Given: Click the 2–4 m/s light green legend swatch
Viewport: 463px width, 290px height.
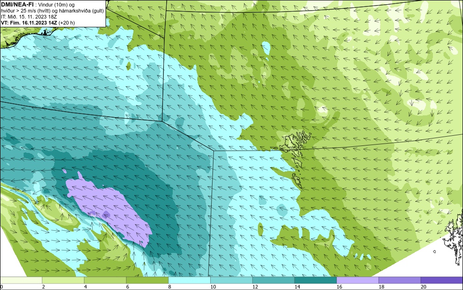Looking at the screenshot, I should point(63,280).
